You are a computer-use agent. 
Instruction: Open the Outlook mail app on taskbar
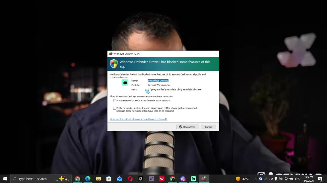pyautogui.click(x=120, y=179)
